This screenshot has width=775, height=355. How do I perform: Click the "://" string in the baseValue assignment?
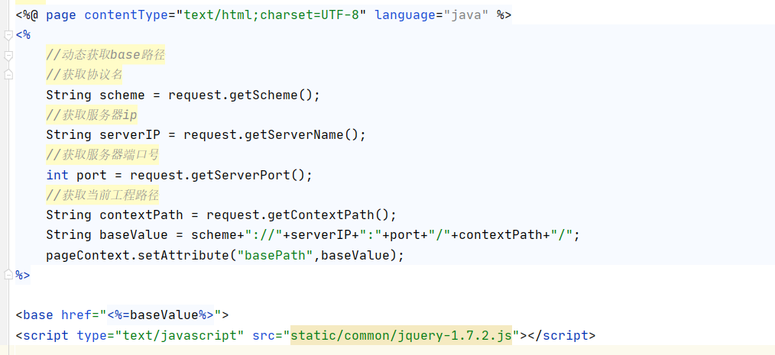coord(264,235)
